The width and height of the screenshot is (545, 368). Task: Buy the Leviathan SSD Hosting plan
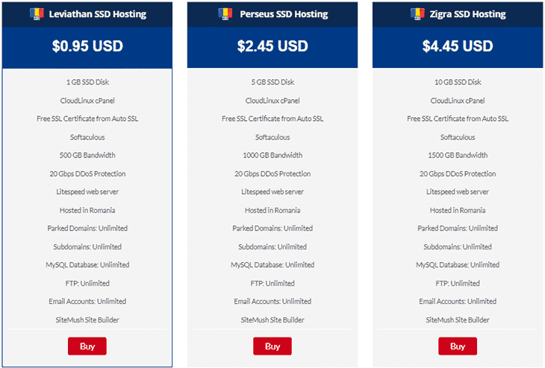coord(87,346)
